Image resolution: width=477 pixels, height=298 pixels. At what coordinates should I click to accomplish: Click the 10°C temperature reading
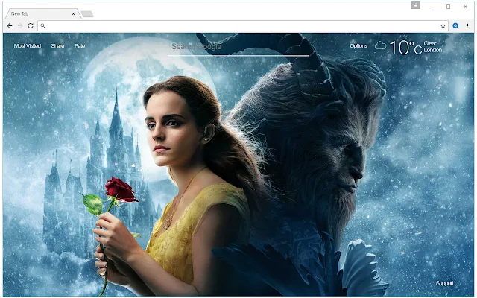point(405,48)
